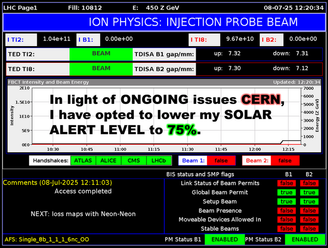Click the CMS handshake indicator
Viewport: 328px width, 248px height.
pos(134,161)
